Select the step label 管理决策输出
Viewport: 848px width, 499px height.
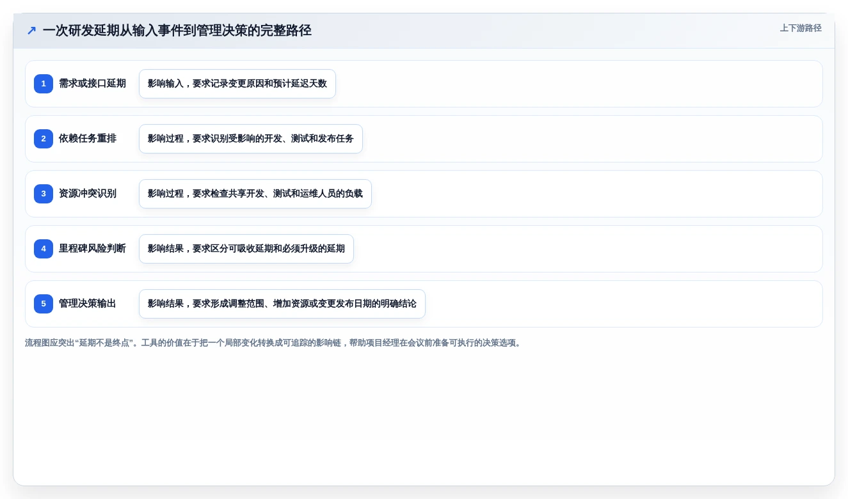point(88,304)
